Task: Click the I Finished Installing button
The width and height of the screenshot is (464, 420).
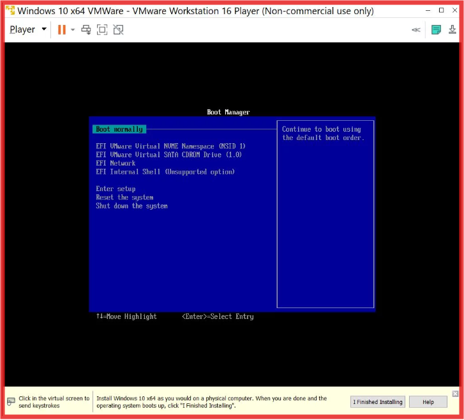Action: 378,401
